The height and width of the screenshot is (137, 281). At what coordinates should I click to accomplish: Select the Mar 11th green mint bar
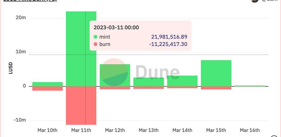coord(81,49)
